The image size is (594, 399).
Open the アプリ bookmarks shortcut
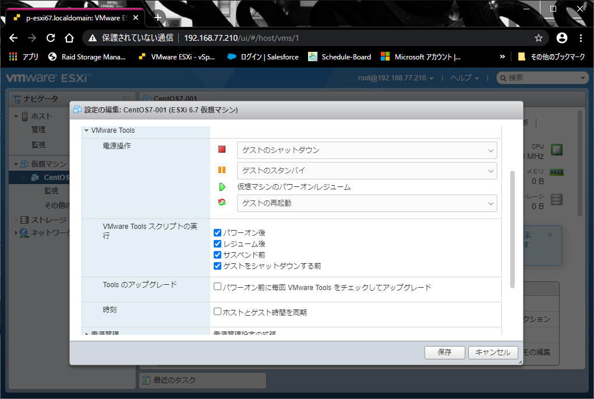click(23, 57)
